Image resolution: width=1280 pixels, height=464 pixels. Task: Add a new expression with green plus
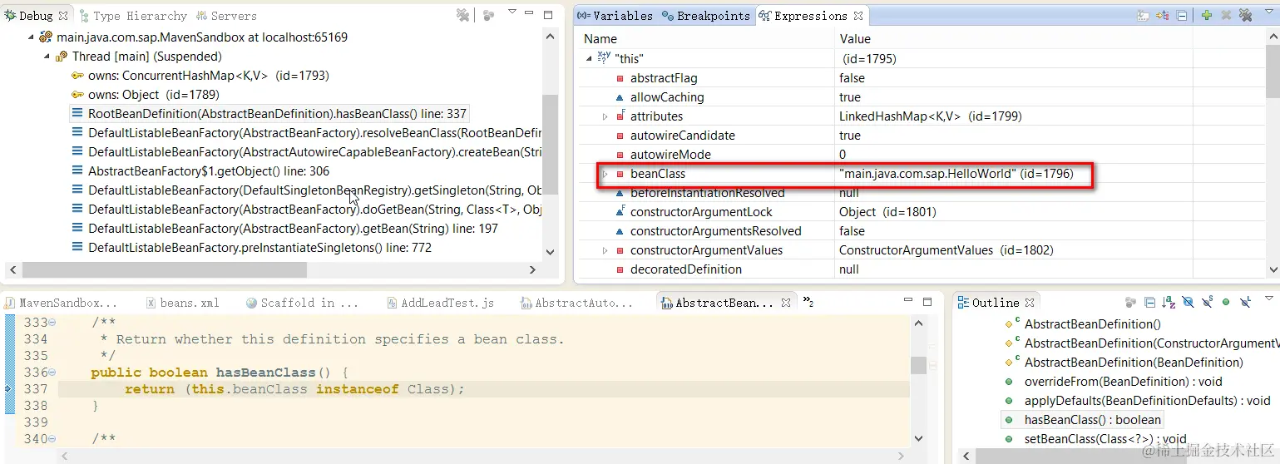tap(1207, 15)
